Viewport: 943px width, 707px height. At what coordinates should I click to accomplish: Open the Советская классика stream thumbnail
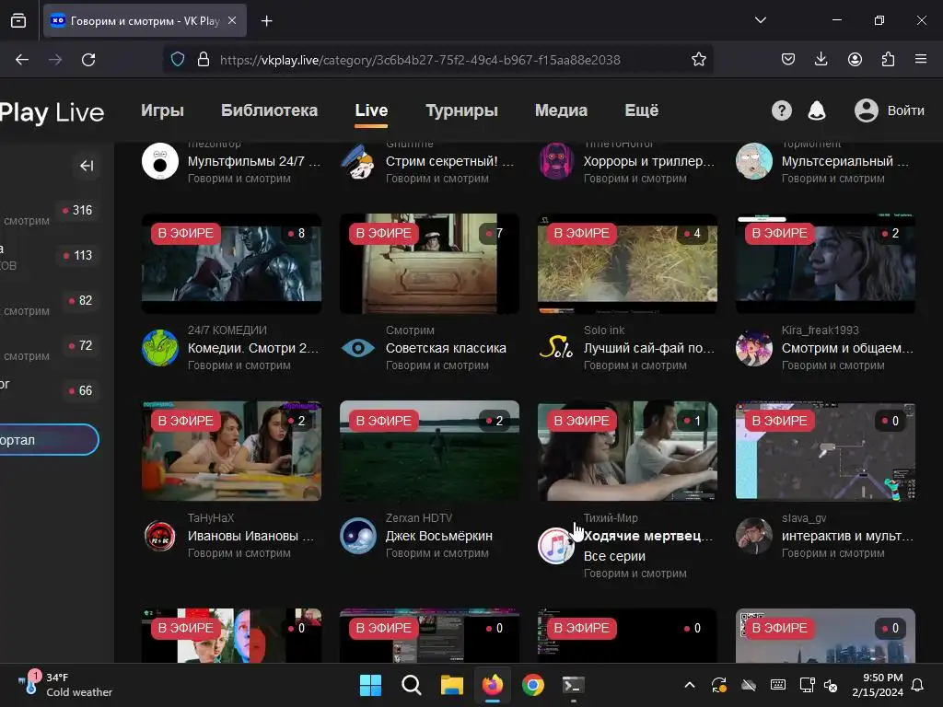(429, 263)
